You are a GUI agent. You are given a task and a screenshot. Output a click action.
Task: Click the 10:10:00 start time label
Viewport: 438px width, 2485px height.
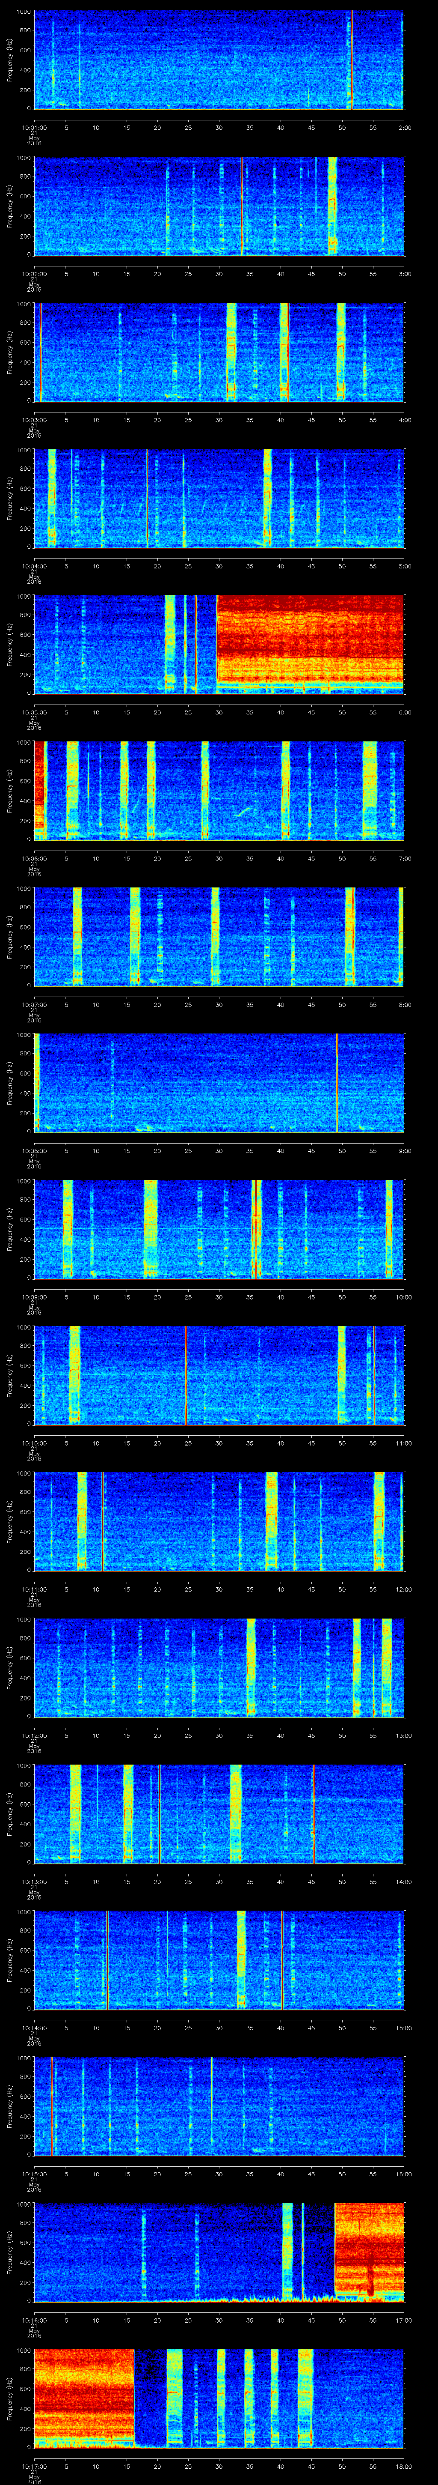click(x=35, y=1442)
